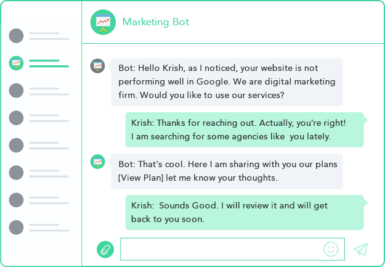Select the last sidebar contact avatar

click(x=17, y=228)
